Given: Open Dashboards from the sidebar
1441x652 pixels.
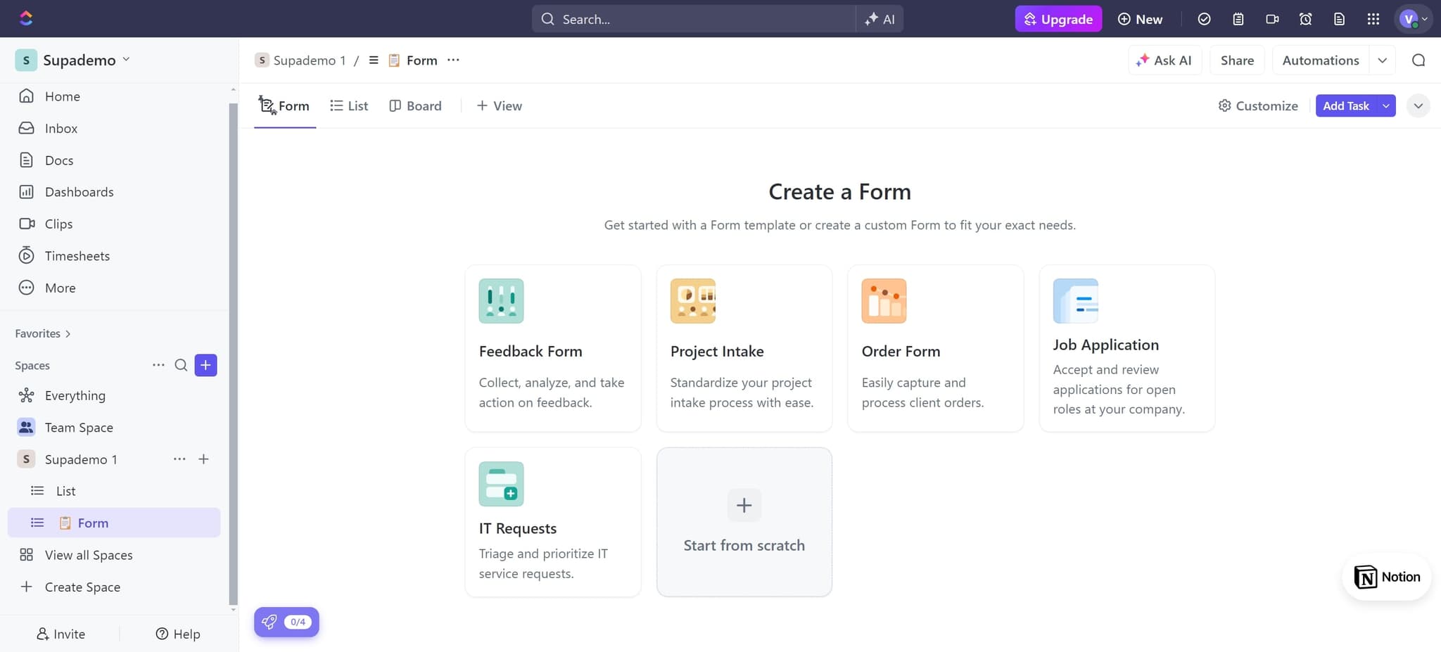Looking at the screenshot, I should (x=79, y=191).
